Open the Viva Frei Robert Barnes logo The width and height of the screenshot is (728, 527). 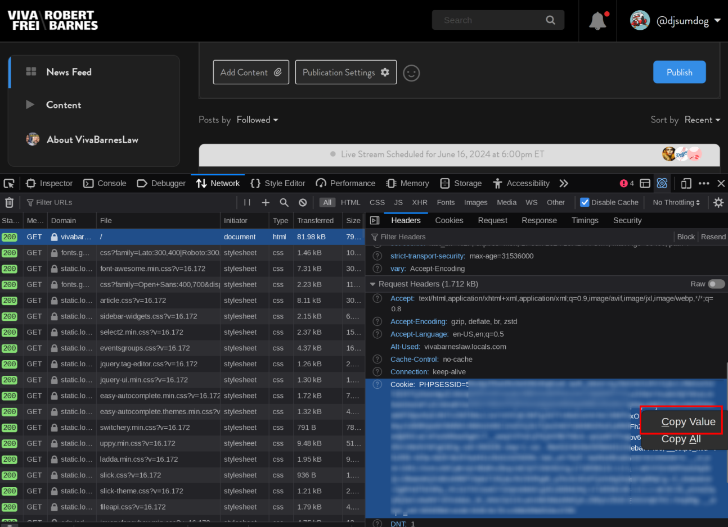pyautogui.click(x=53, y=20)
